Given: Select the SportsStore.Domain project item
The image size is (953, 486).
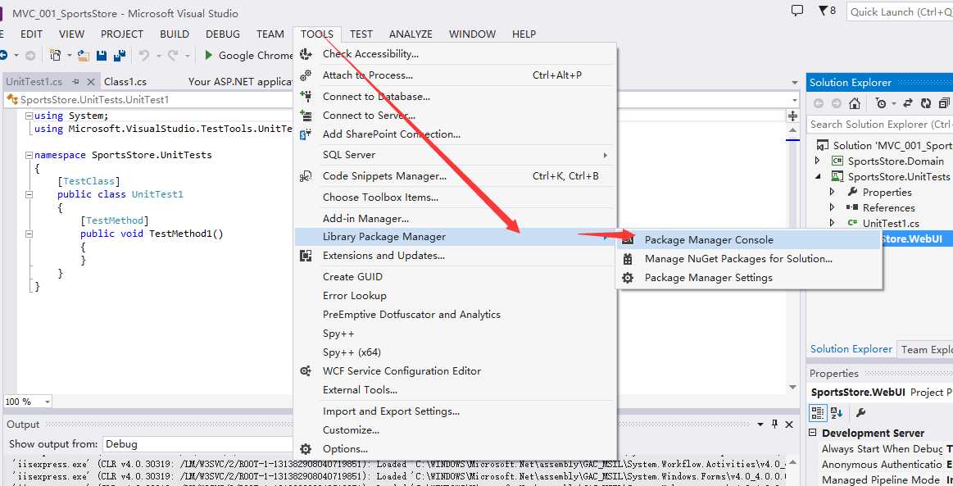Looking at the screenshot, I should (896, 161).
